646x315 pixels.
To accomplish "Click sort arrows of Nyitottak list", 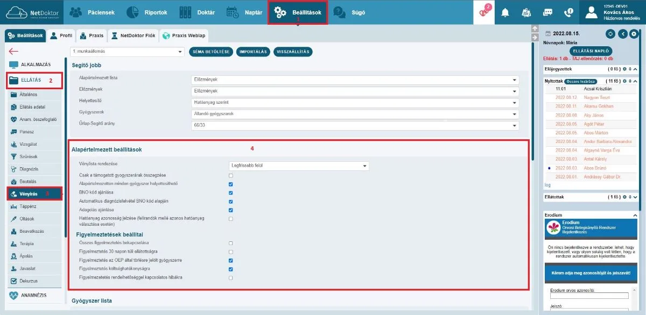I will 630,81.
